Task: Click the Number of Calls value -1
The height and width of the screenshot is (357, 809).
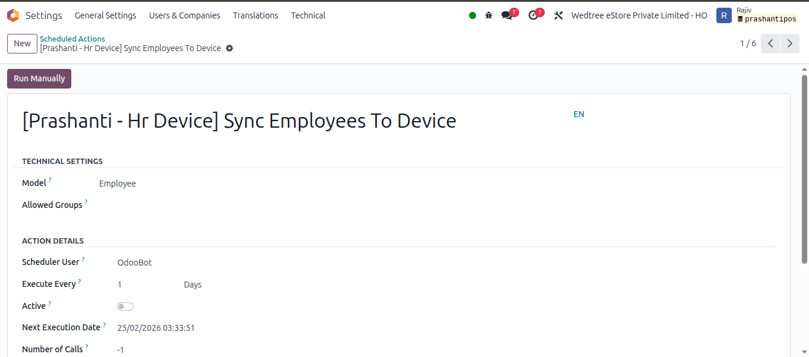Action: tap(121, 350)
